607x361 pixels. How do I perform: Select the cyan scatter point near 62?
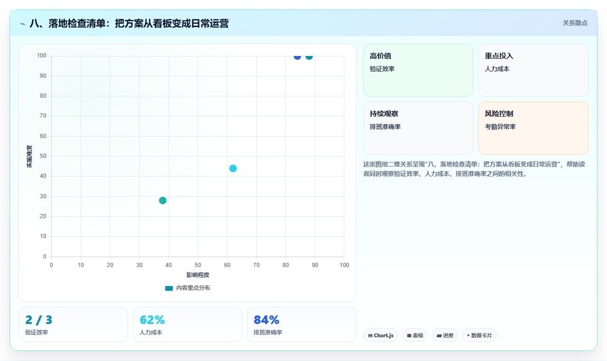(x=233, y=168)
